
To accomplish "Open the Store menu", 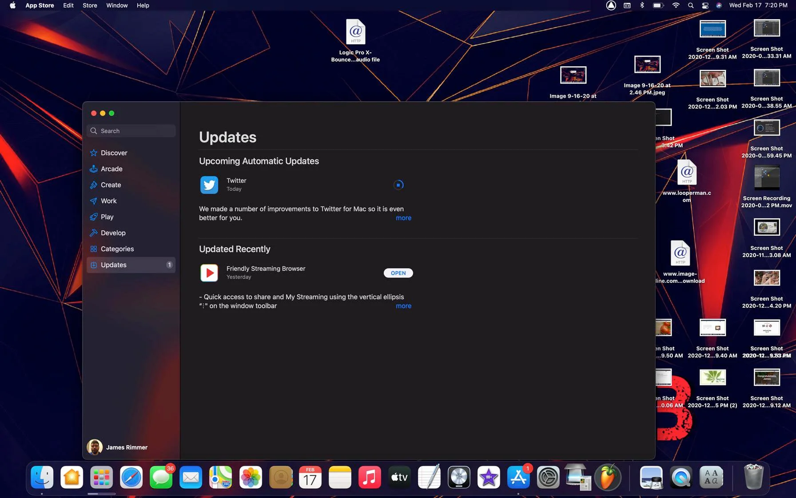I will pos(90,5).
